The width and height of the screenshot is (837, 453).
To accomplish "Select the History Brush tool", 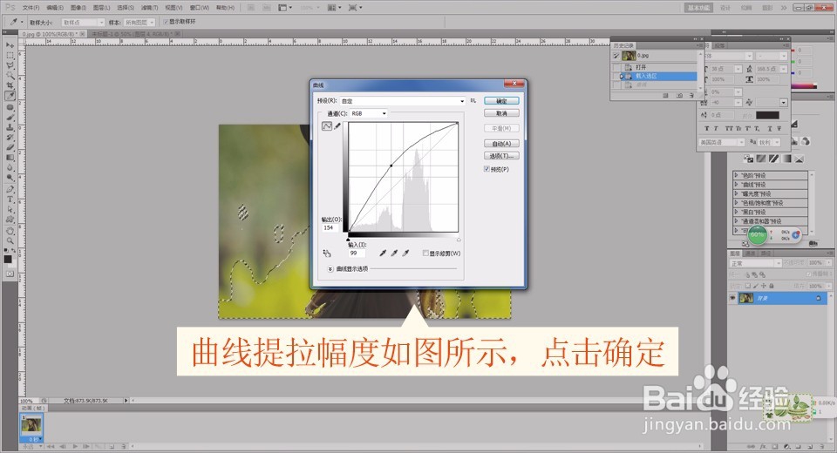I will (10, 138).
